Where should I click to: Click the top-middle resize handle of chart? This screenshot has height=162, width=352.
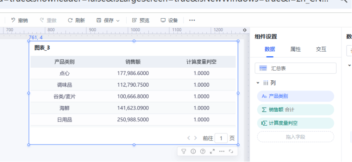coord(134,41)
